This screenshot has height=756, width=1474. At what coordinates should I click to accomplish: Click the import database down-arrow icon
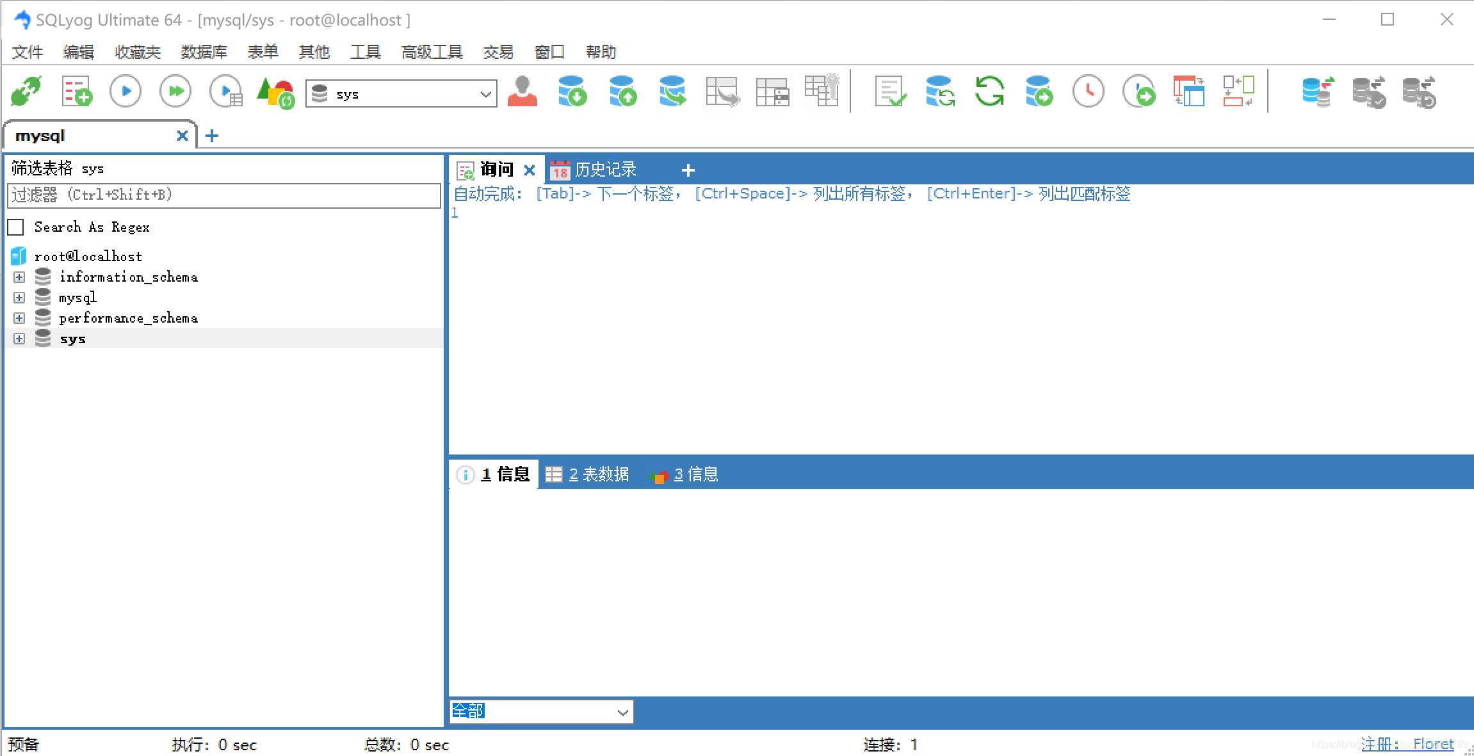click(x=572, y=92)
